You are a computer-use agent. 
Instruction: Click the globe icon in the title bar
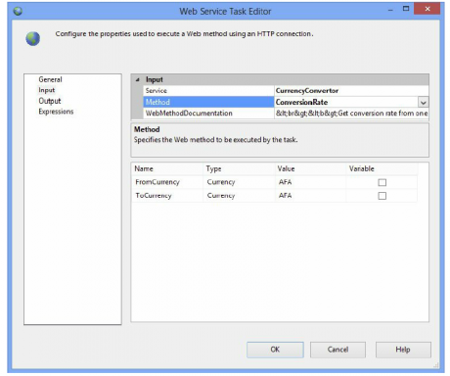click(x=18, y=11)
